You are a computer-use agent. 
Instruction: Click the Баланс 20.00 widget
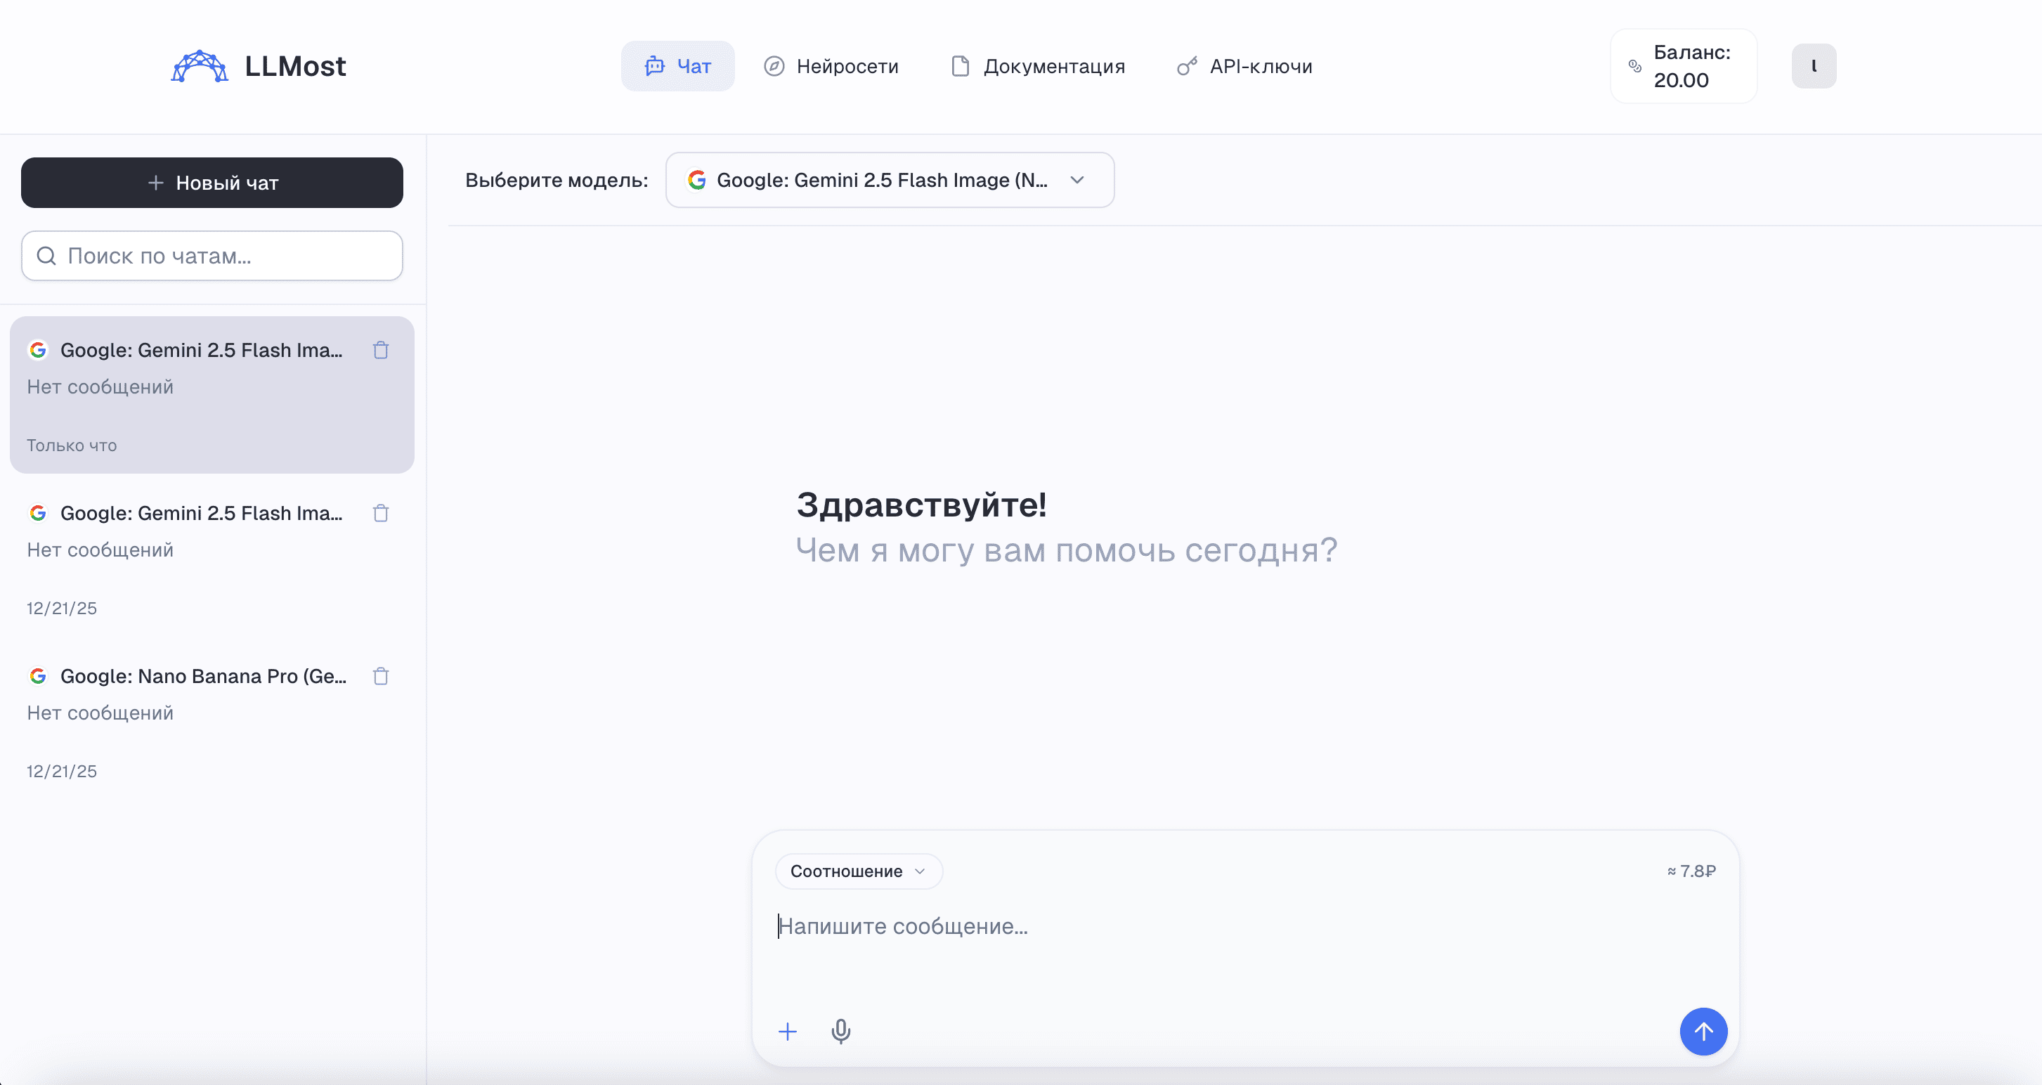pyautogui.click(x=1684, y=66)
